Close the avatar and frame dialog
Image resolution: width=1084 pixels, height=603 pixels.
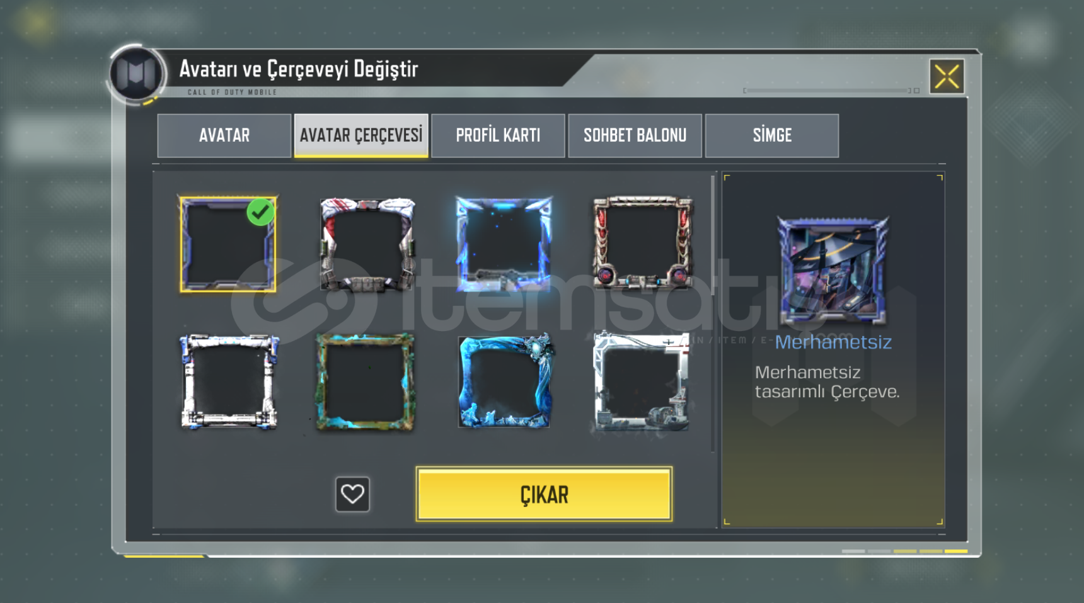[x=947, y=77]
